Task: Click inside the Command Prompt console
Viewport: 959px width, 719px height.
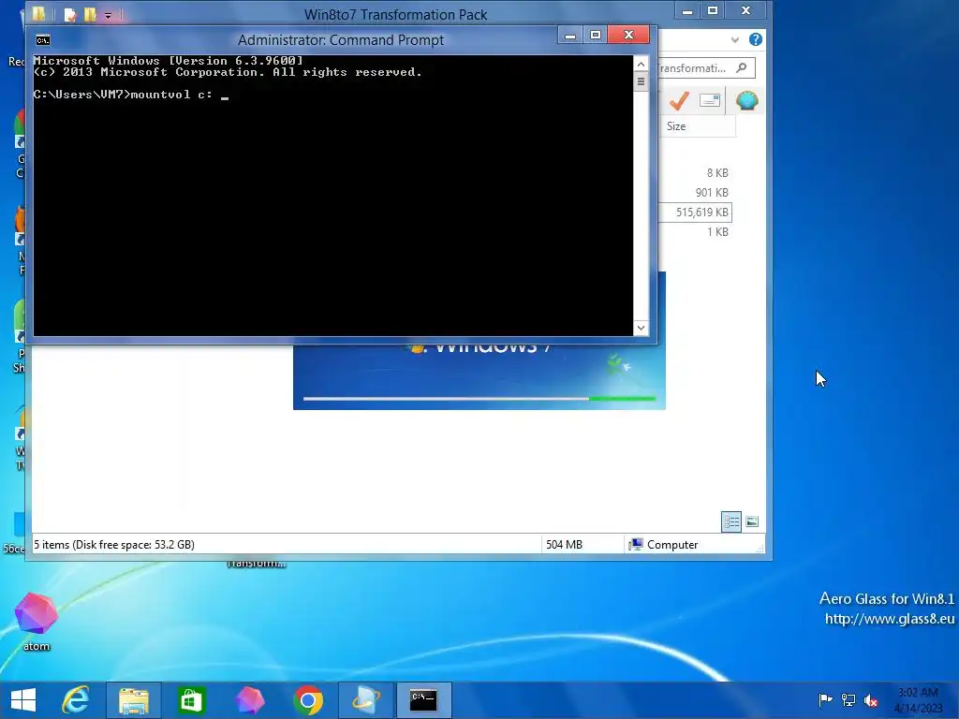Action: [332, 195]
